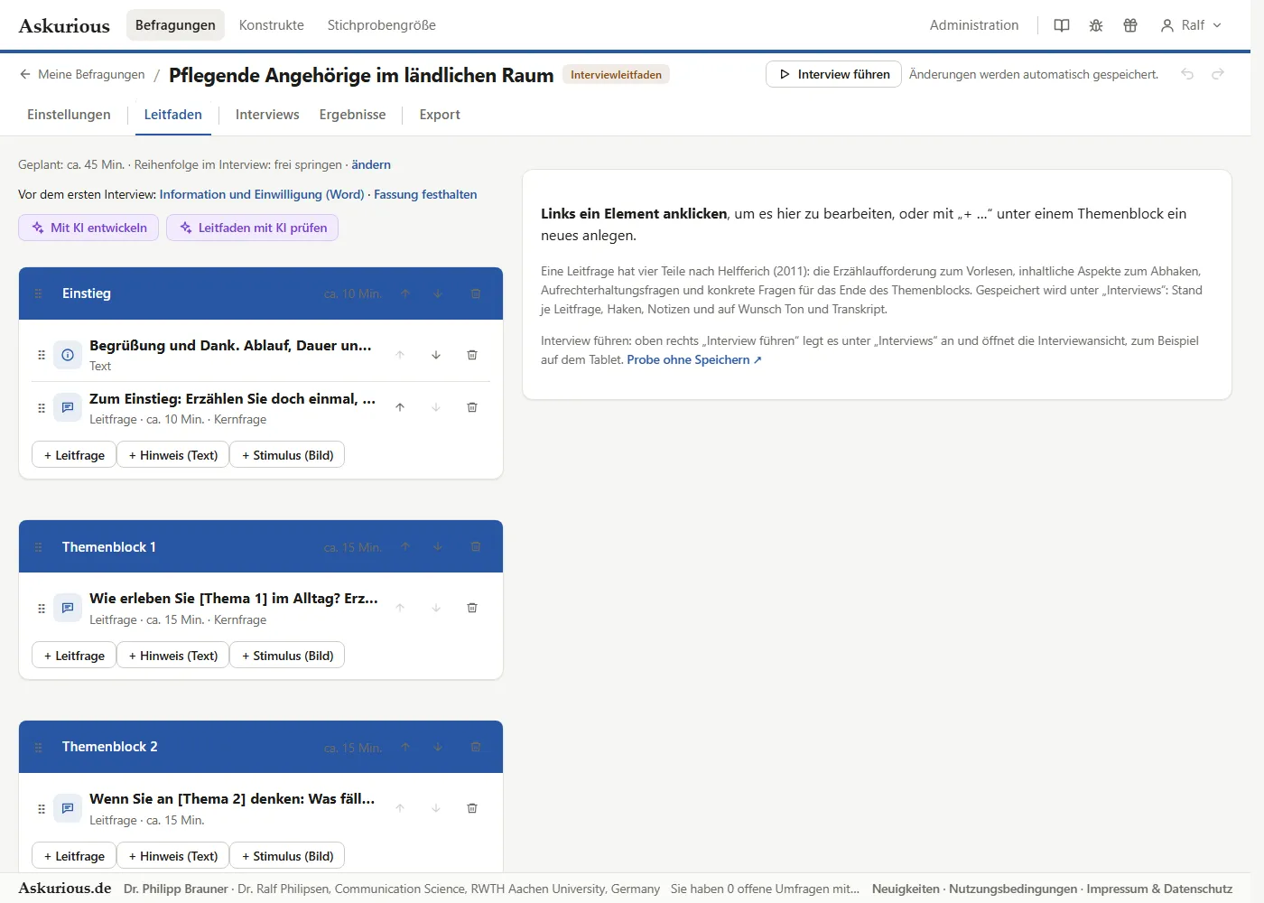The image size is (1264, 903).
Task: Switch to the Einstellungen tab
Action: click(x=69, y=115)
